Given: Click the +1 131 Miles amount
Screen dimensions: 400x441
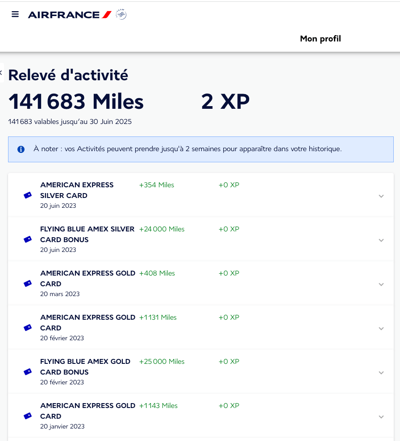Looking at the screenshot, I should [x=158, y=317].
